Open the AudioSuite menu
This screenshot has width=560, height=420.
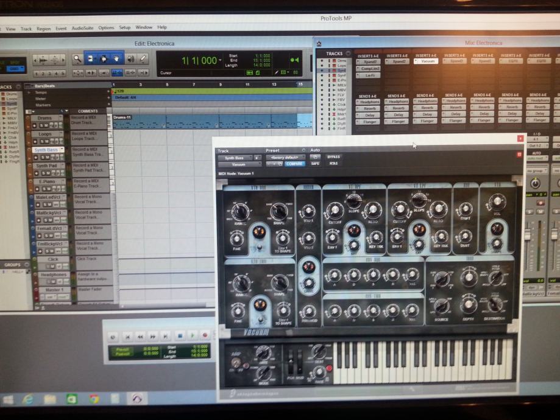(82, 28)
